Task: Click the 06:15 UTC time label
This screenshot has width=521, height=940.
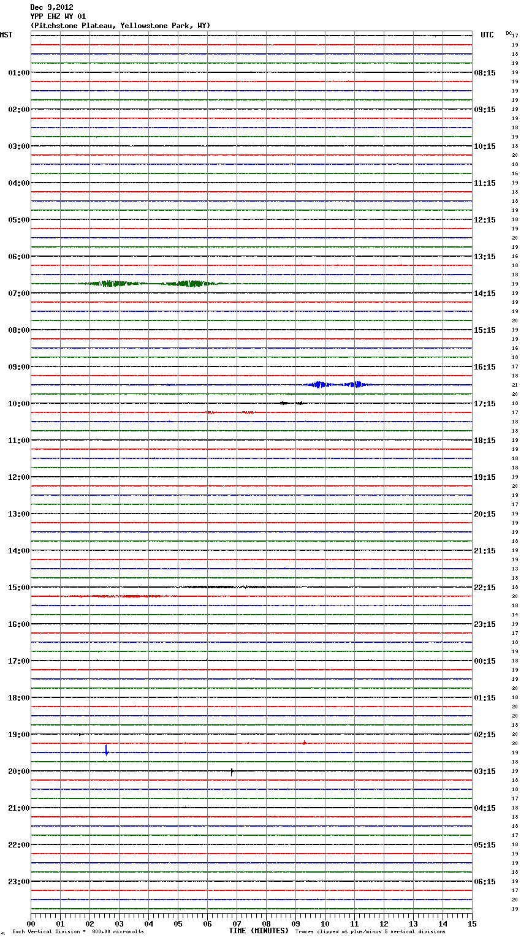Action: coord(485,882)
